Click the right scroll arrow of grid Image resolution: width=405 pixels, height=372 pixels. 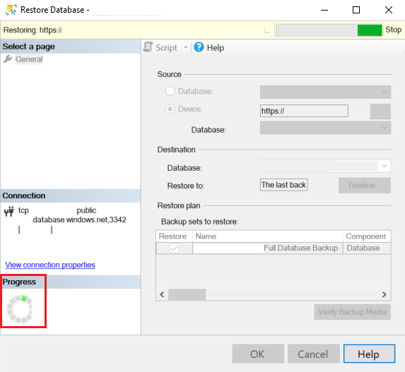(x=385, y=294)
